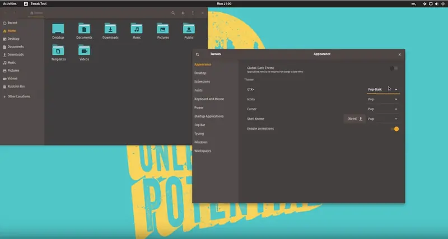Open the Icons theme dropdown

point(383,99)
